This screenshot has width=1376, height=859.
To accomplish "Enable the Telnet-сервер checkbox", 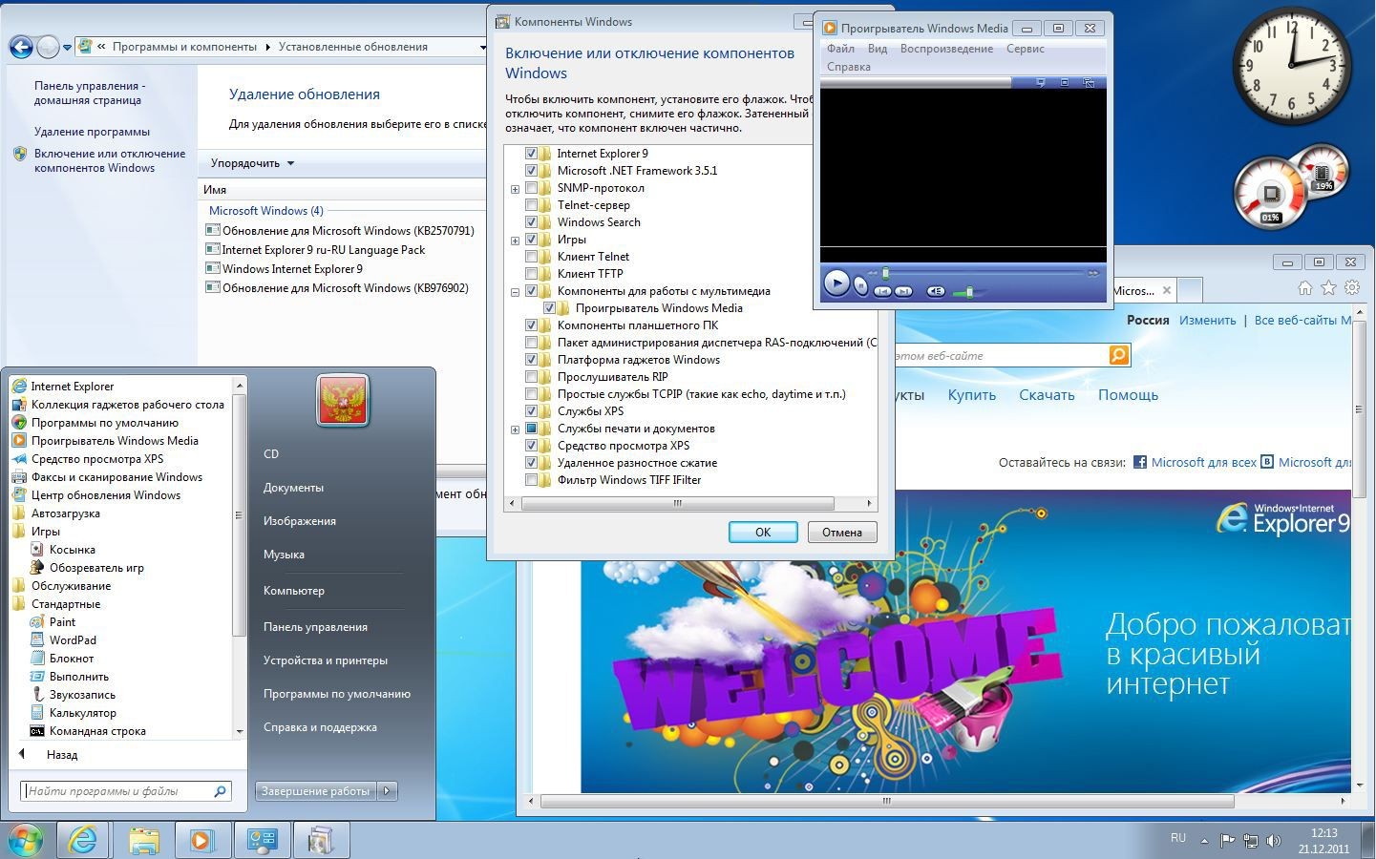I will pyautogui.click(x=531, y=204).
